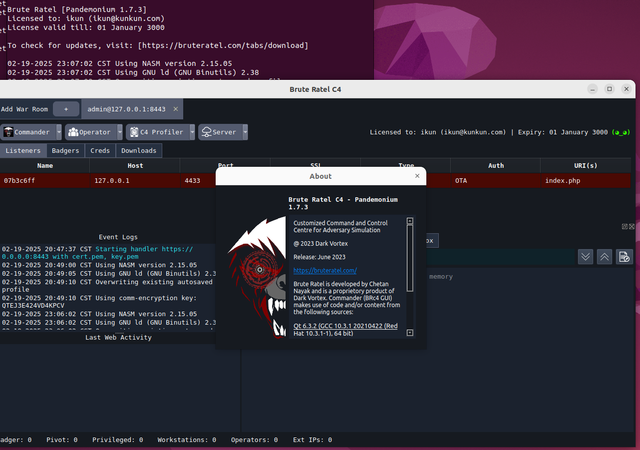Focus the command input field
The height and width of the screenshot is (450, 640).
pyautogui.click(x=502, y=257)
